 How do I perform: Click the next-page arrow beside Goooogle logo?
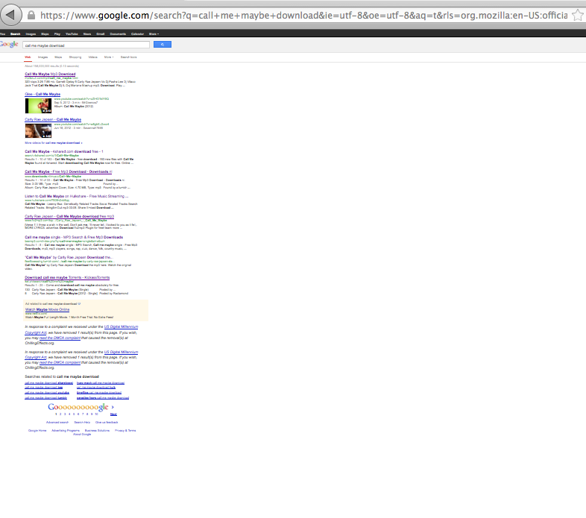tap(113, 408)
